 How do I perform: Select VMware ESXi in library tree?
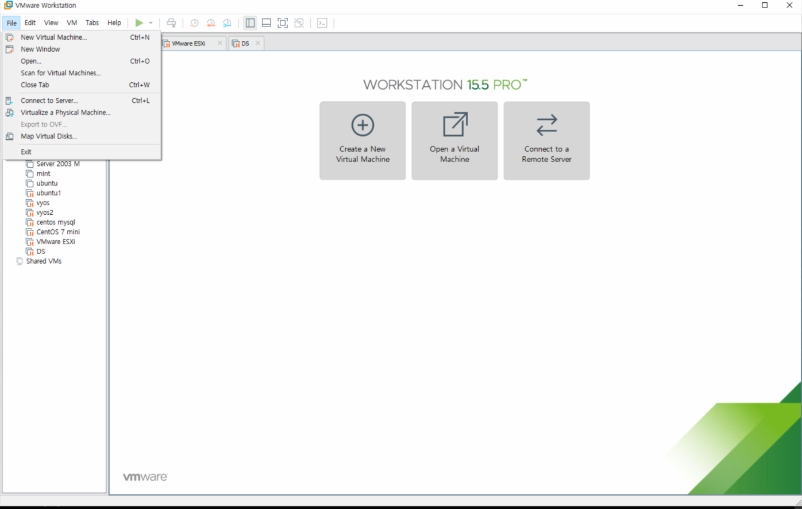click(56, 242)
